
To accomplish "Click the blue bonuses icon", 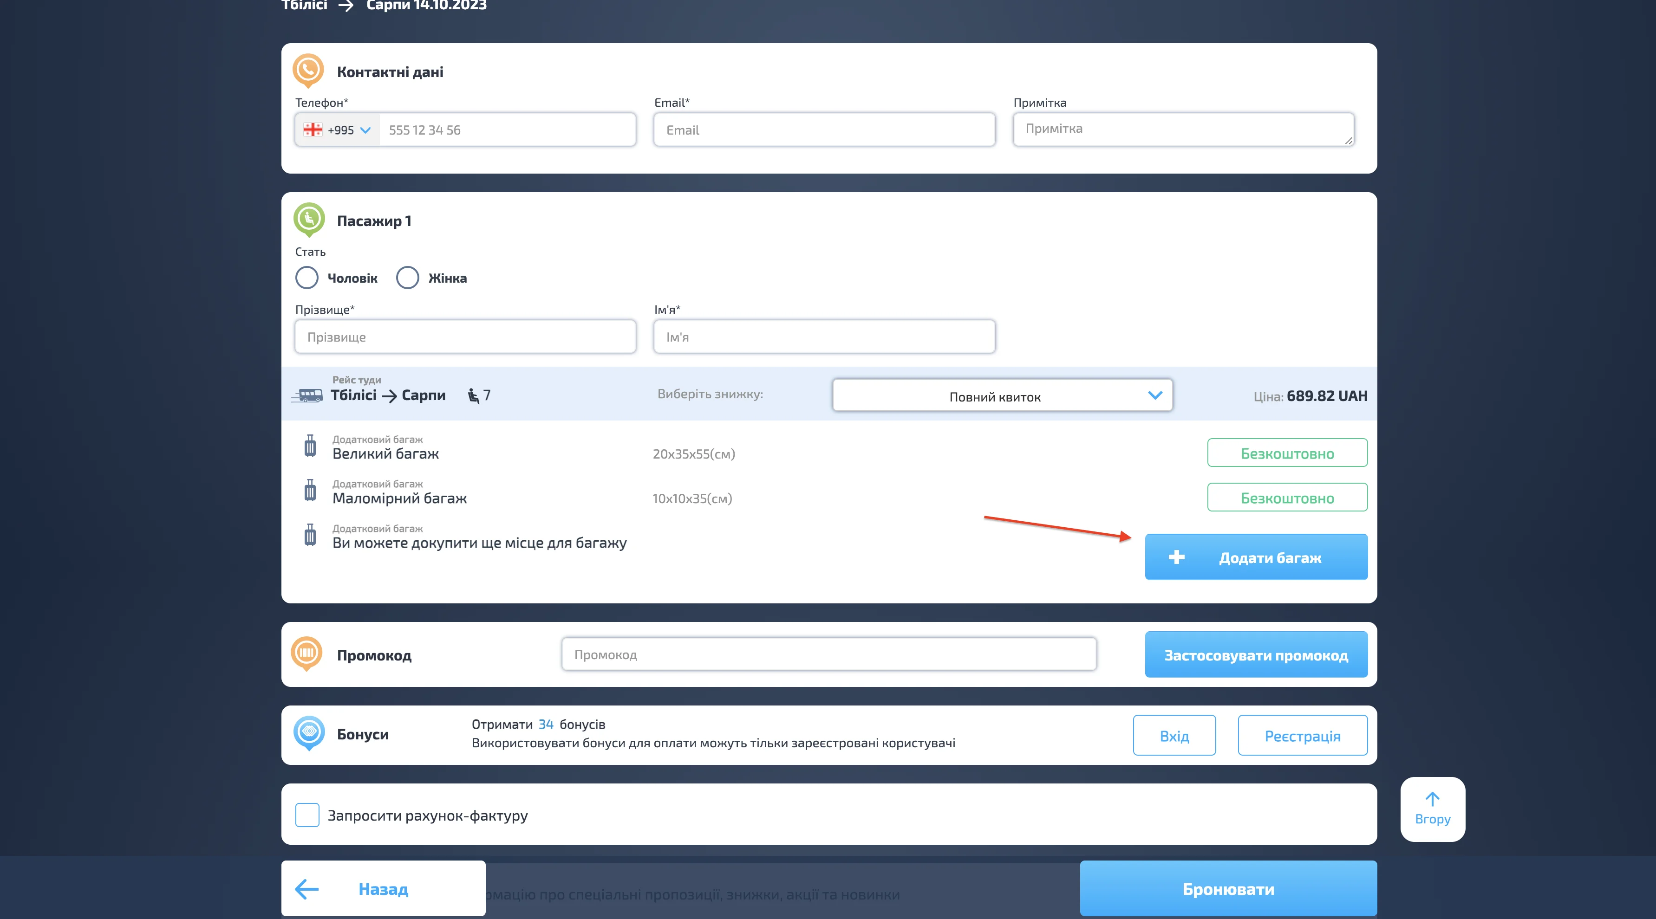I will (x=308, y=732).
